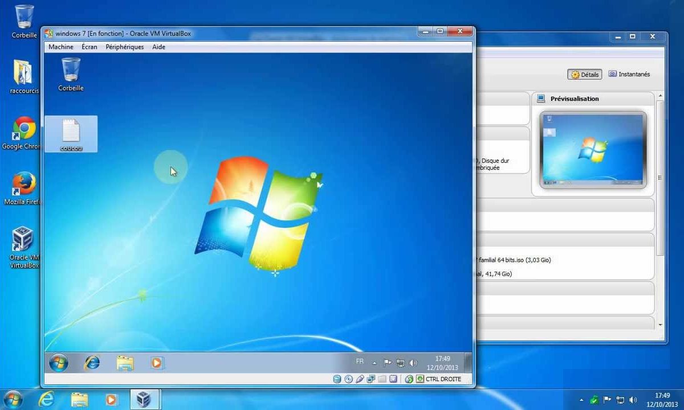Viewport: 684px width, 410px height.
Task: Click the guest clock showing 17:49
Action: tap(442, 363)
